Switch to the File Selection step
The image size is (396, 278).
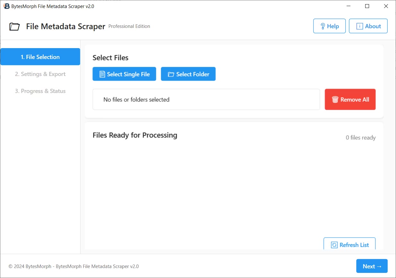[40, 57]
